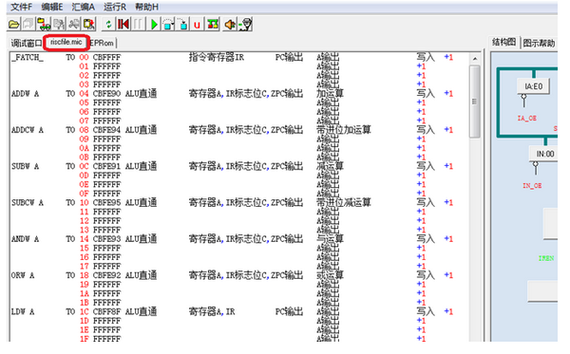Click microcode value CBFE92
The image size is (570, 354).
(106, 275)
